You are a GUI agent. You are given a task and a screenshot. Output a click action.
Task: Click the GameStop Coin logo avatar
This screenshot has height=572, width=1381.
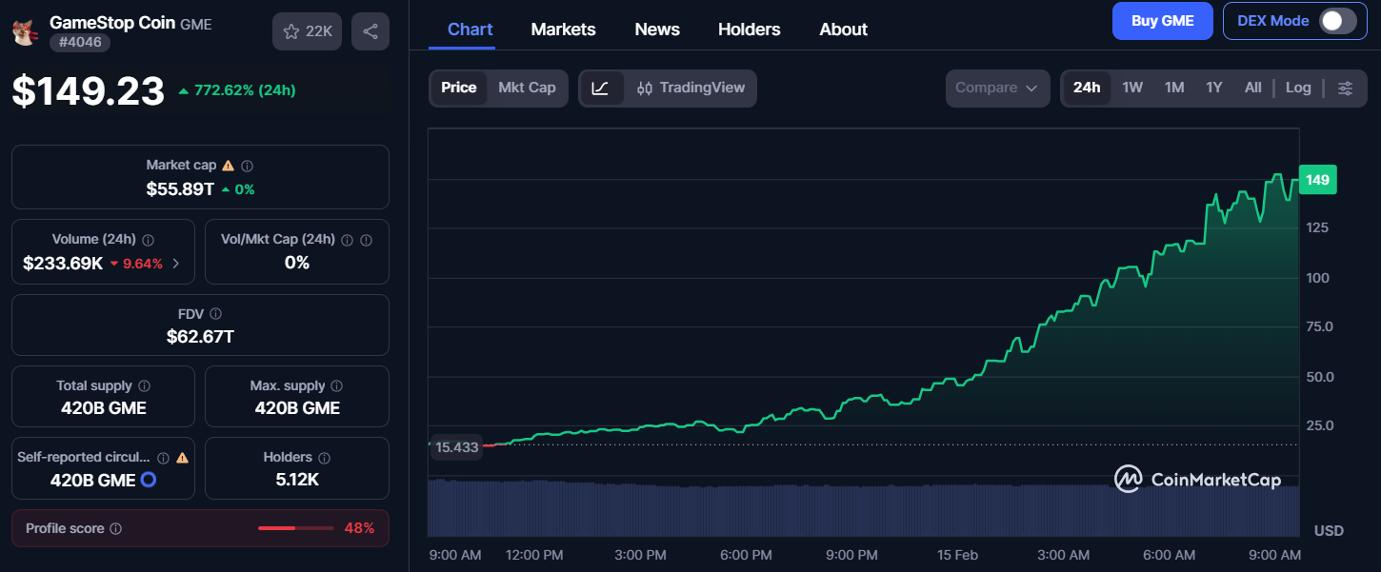24,31
